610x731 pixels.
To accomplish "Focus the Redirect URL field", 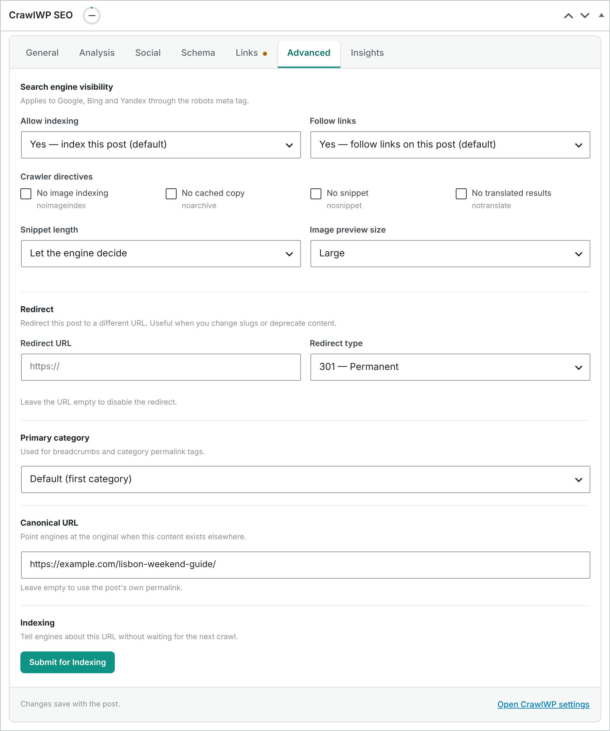I will pos(161,367).
